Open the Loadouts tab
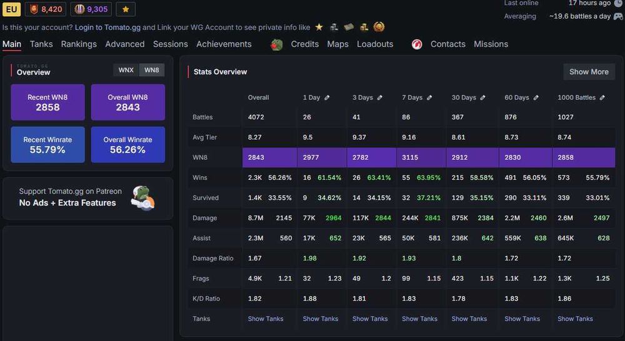This screenshot has width=625, height=341. click(x=375, y=44)
